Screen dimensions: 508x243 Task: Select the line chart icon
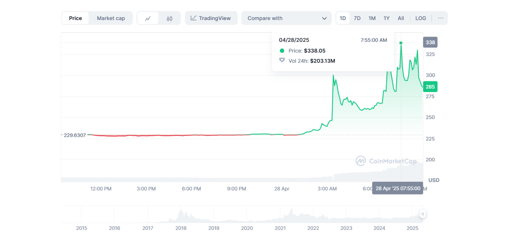tap(148, 18)
